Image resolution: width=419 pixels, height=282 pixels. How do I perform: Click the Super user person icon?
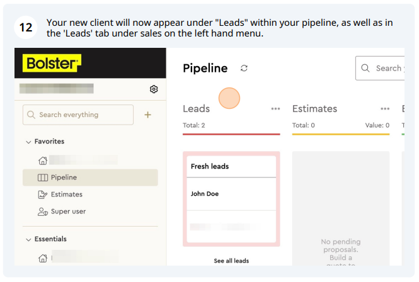point(43,211)
